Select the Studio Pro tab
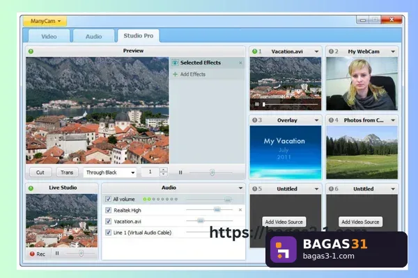The height and width of the screenshot is (278, 418). tap(139, 35)
